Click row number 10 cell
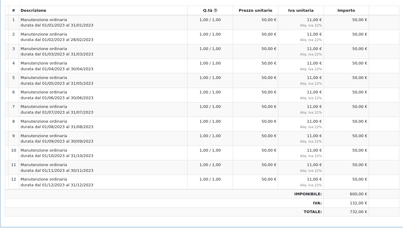Viewport: 403px width, 230px height. (14, 150)
